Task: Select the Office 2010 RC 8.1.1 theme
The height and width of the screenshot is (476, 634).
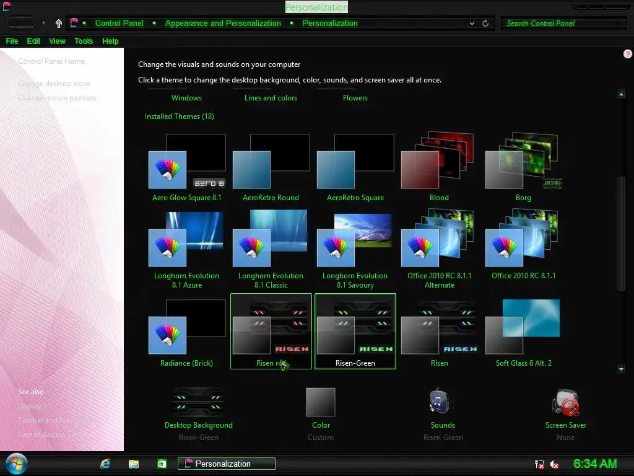Action: point(523,245)
